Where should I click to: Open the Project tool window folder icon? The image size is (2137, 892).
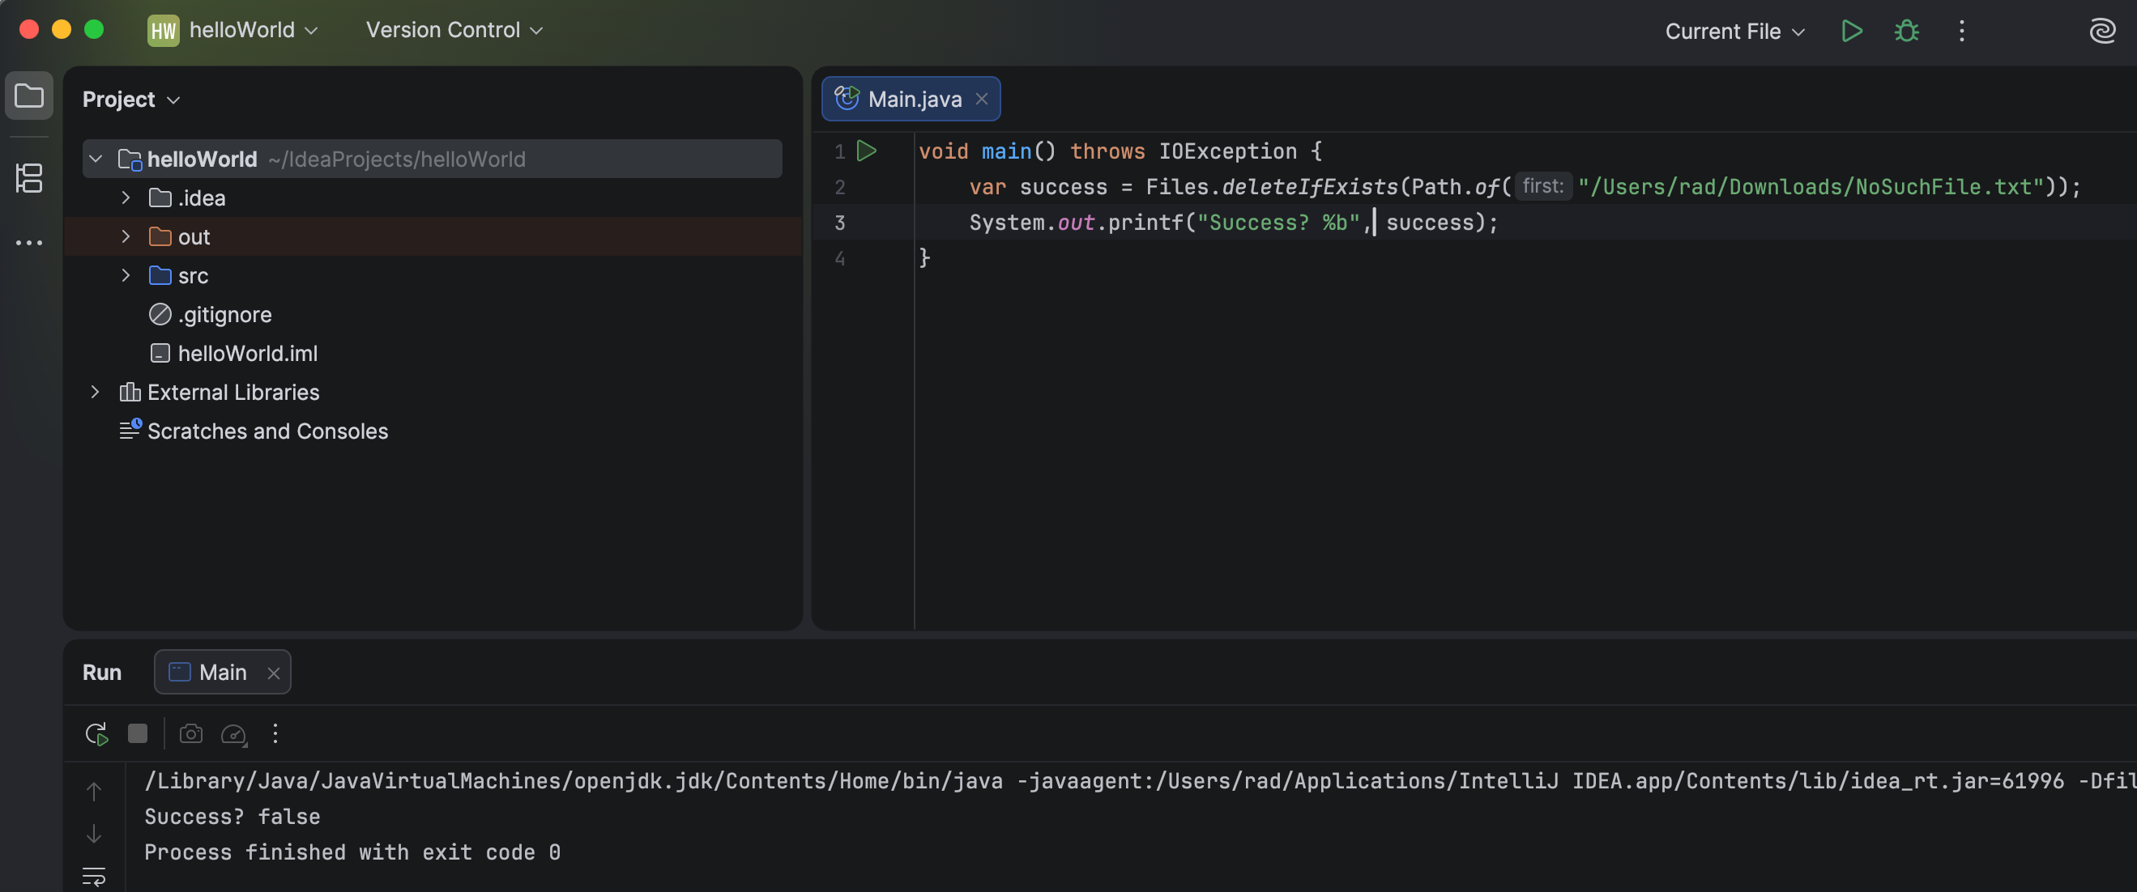point(29,96)
